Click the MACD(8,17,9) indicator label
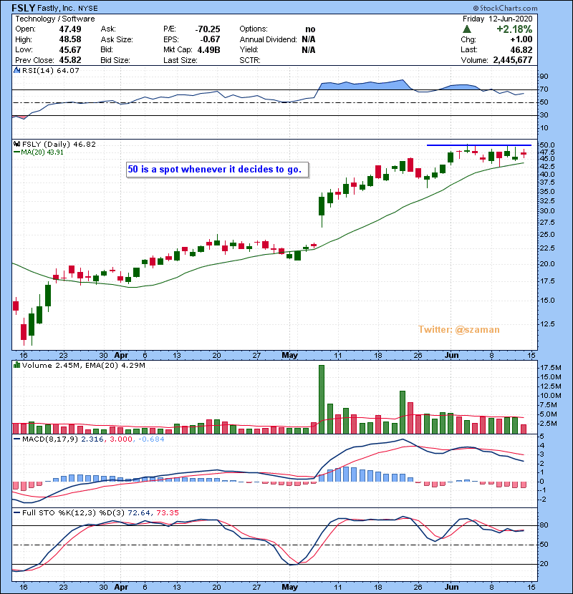This screenshot has width=573, height=594. coord(50,439)
